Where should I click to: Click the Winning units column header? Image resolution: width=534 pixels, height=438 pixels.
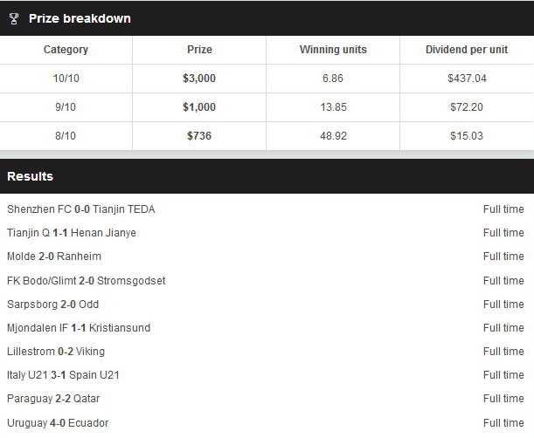pos(333,50)
